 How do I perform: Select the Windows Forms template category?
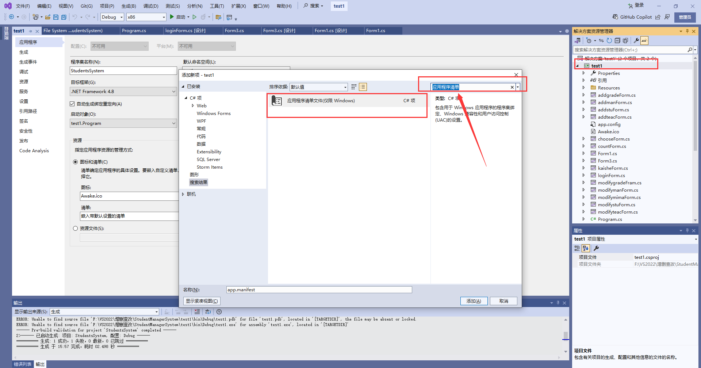pyautogui.click(x=214, y=114)
